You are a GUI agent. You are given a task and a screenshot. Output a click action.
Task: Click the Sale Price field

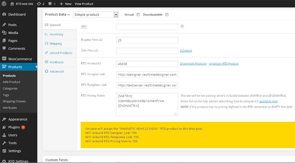(x=147, y=50)
